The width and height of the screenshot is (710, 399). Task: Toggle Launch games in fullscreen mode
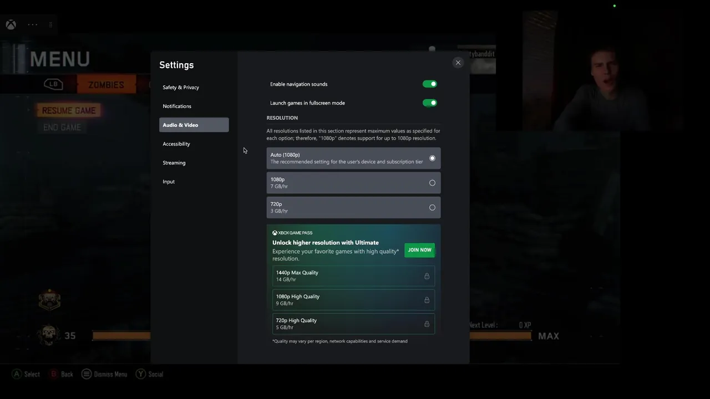point(430,103)
